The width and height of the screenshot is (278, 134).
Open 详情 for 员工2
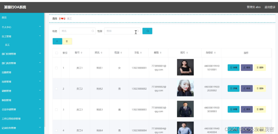tap(233, 88)
